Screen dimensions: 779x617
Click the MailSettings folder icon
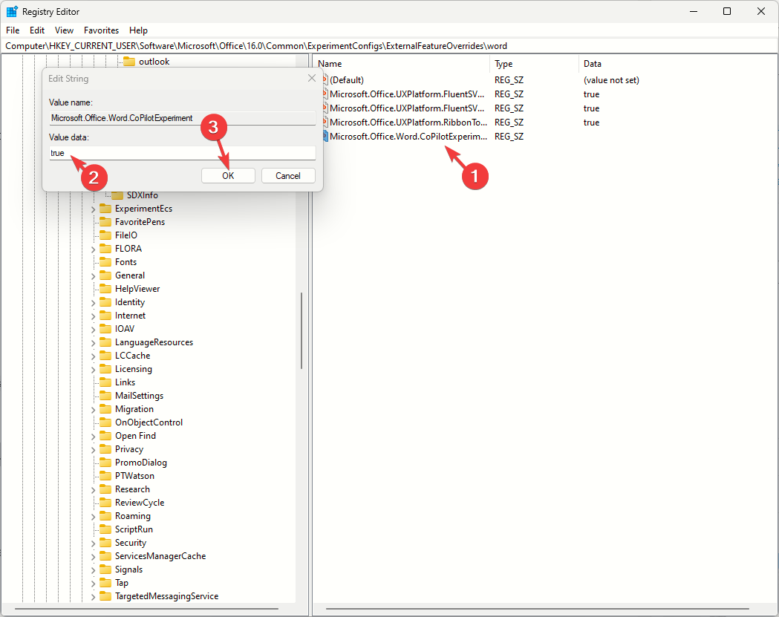click(x=105, y=396)
